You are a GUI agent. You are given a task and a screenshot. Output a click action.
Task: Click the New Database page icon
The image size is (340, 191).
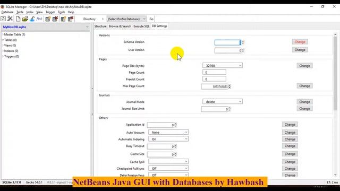tap(18, 19)
